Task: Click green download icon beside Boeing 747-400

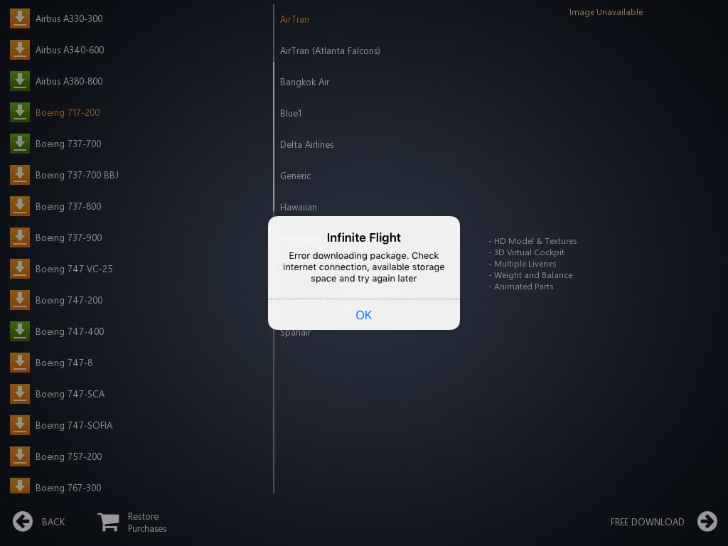Action: tap(19, 331)
